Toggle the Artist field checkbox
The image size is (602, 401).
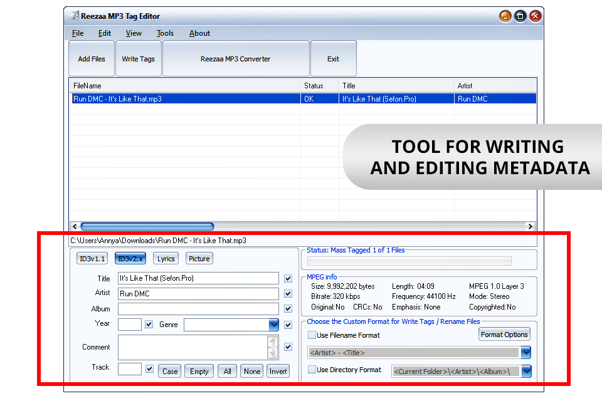click(x=288, y=294)
